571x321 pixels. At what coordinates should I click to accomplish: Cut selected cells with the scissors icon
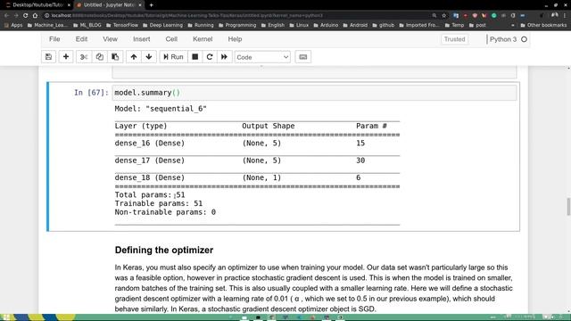(x=84, y=57)
